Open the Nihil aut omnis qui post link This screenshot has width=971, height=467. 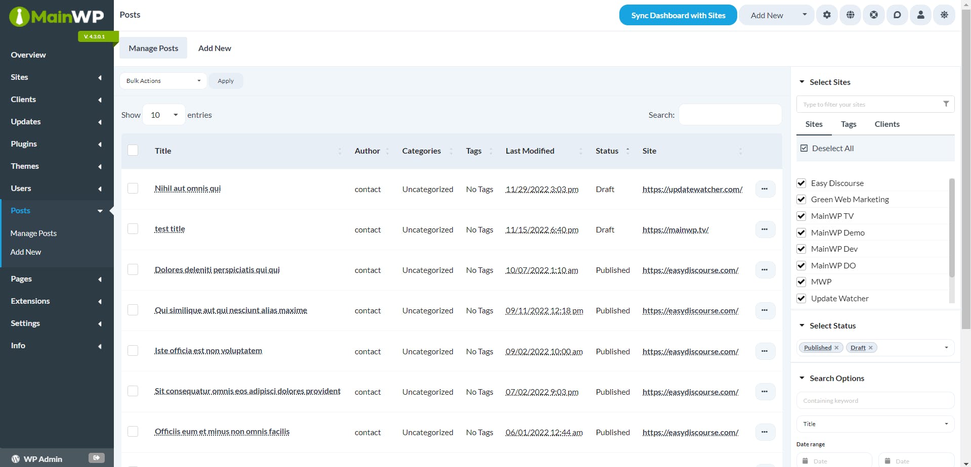[188, 189]
